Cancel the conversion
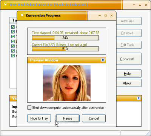 (94, 118)
